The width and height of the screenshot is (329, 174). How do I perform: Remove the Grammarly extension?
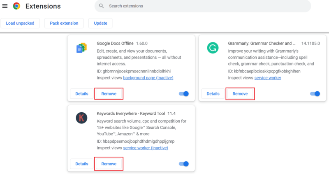pyautogui.click(x=240, y=94)
